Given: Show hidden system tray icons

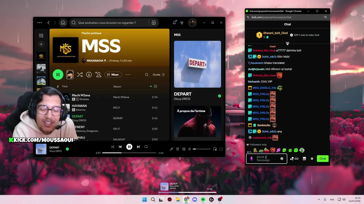Looking at the screenshot, I should 319,199.
